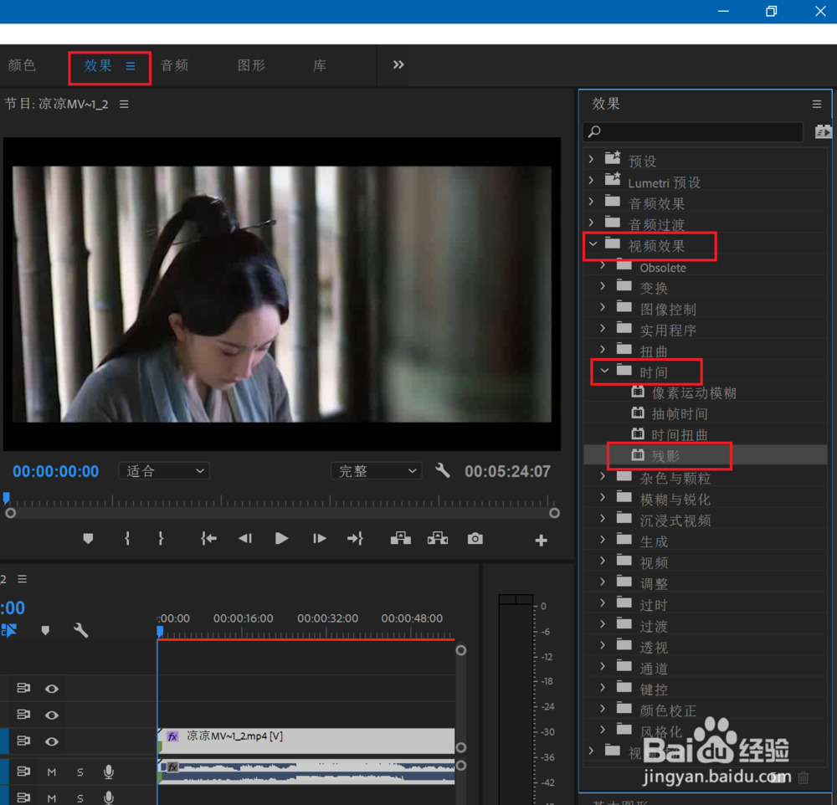Switch to the 图形 workspace tab
This screenshot has height=805, width=837.
tap(251, 65)
